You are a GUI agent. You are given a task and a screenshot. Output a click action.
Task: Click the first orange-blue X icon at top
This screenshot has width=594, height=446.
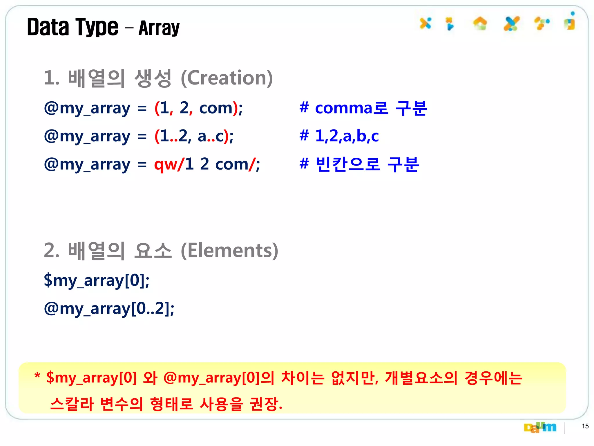pyautogui.click(x=425, y=23)
